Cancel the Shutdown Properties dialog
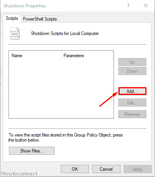The width and height of the screenshot is (155, 177). click(106, 169)
